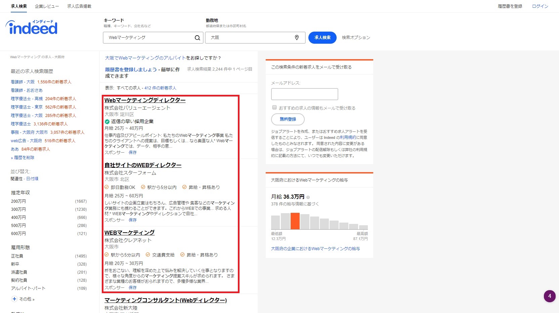Filter by 正社員 employment type
Screen dimensions: 559x313
pos(17,256)
